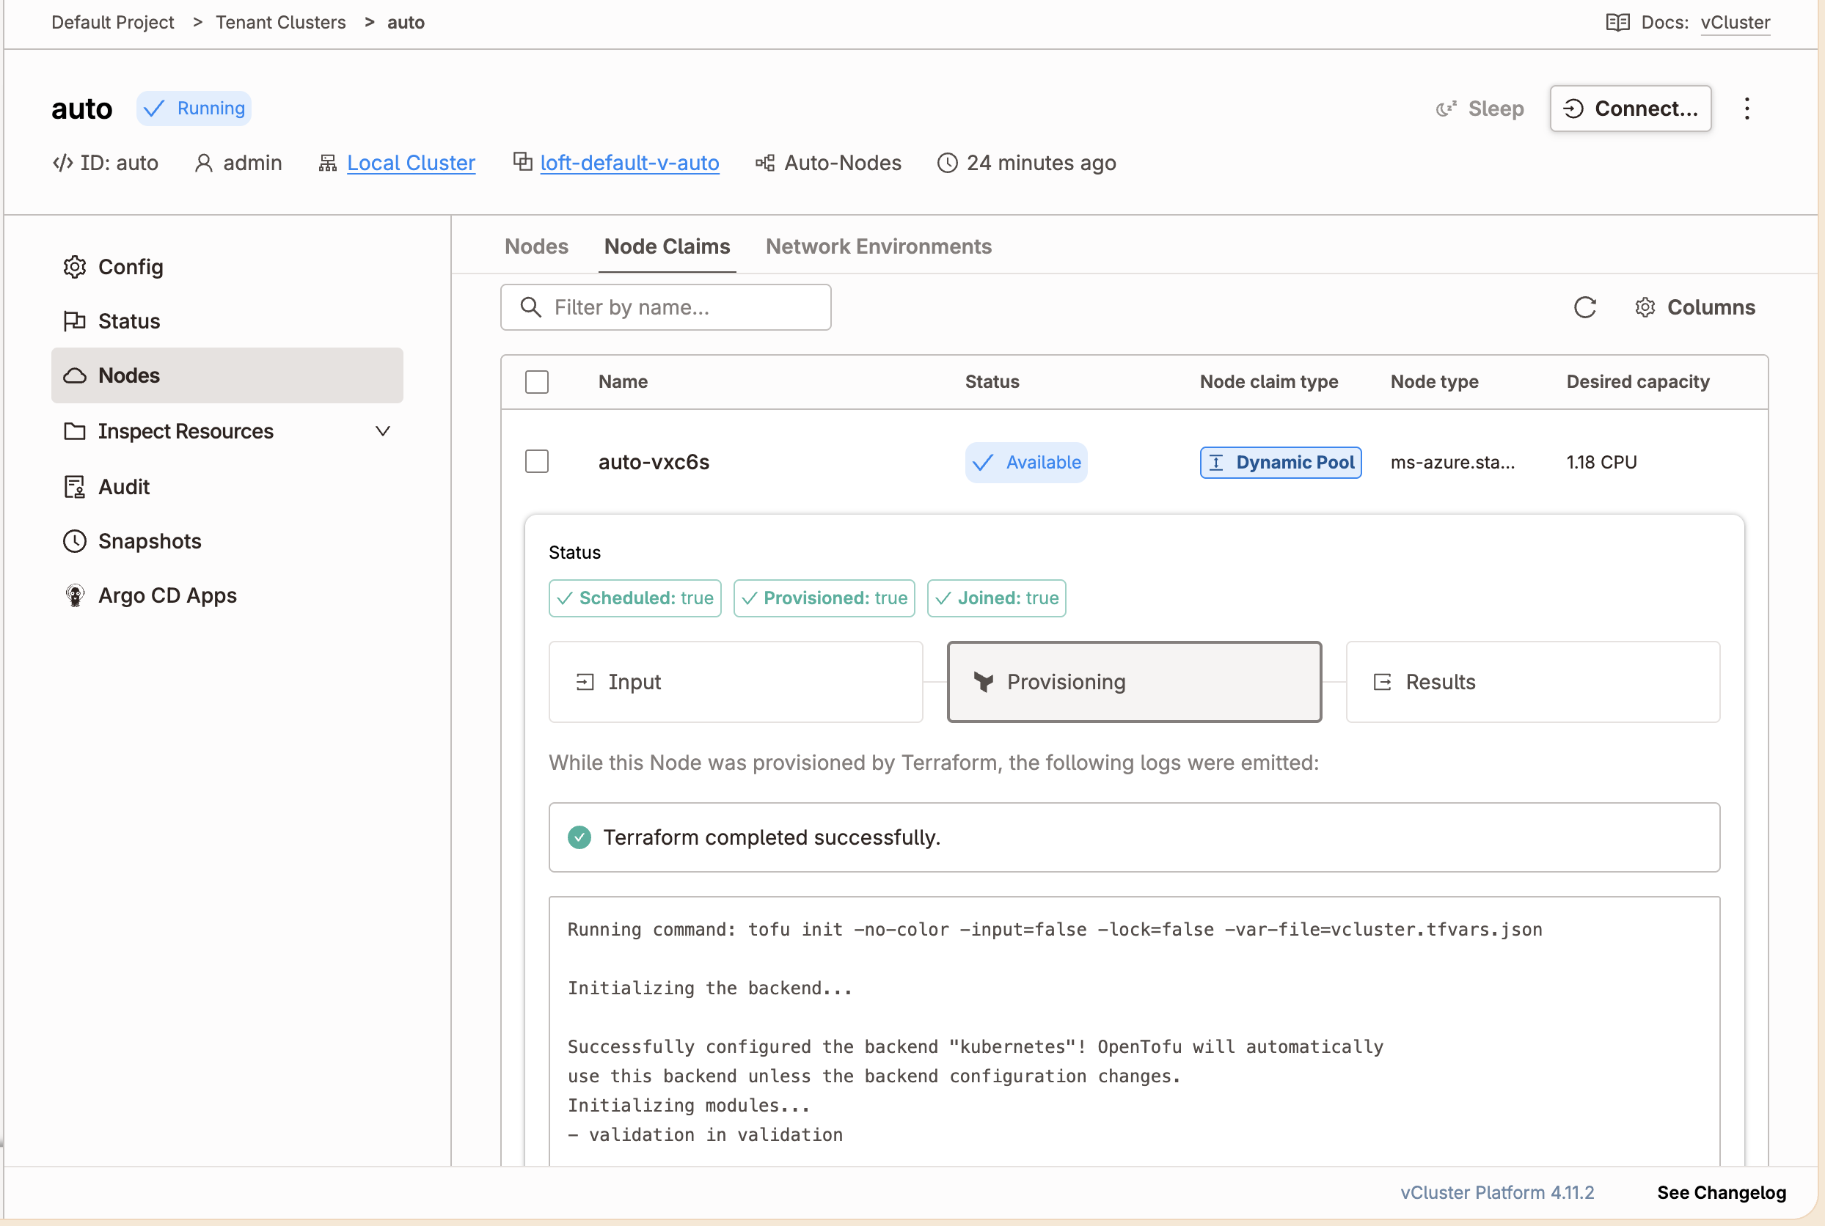
Task: Click the Desired capacity column header
Action: [1637, 381]
